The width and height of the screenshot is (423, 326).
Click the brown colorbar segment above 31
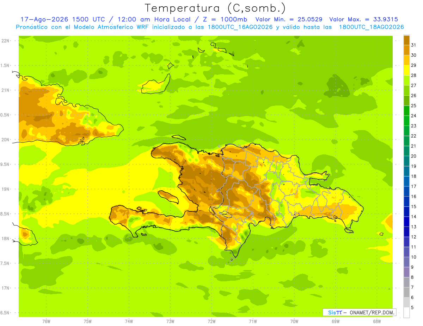point(406,40)
